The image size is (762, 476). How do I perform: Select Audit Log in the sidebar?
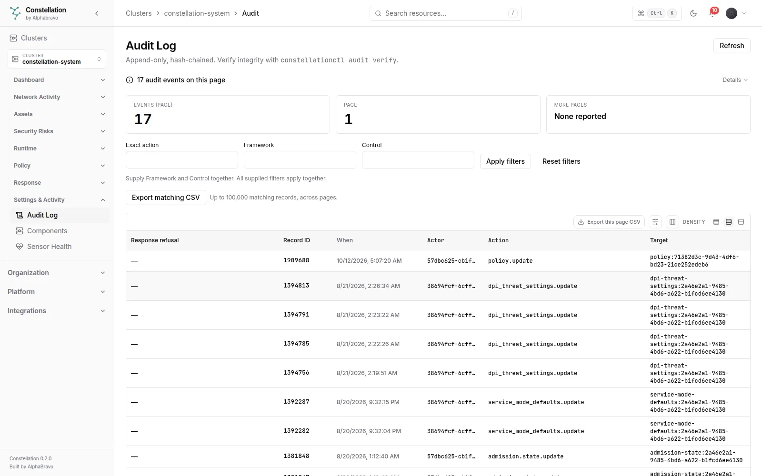[60, 215]
